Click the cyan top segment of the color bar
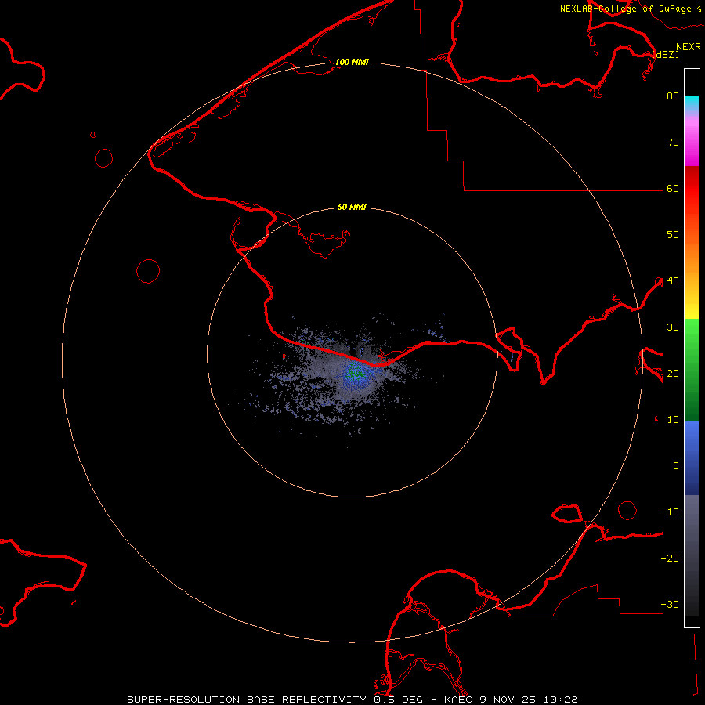Screen dimensions: 705x705 pos(692,103)
